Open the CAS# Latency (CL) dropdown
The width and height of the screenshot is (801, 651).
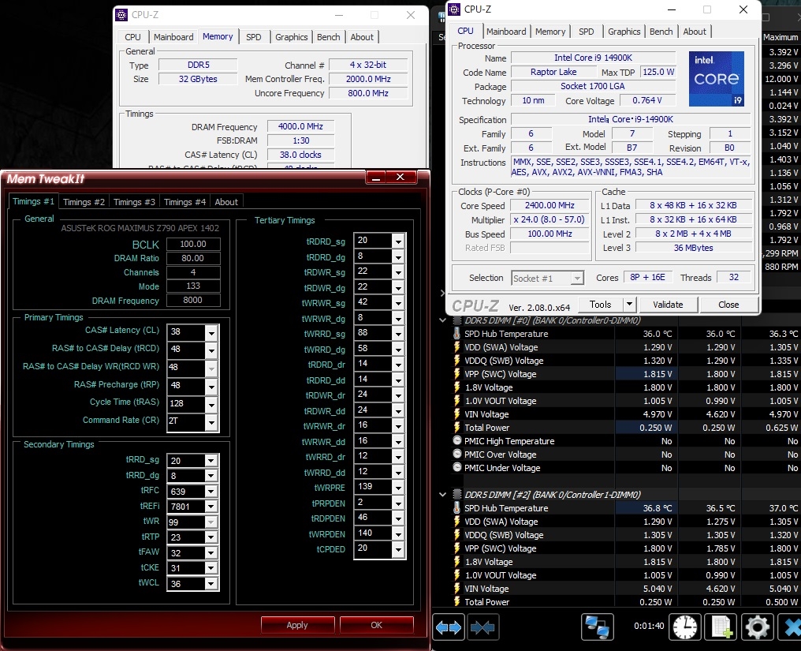(211, 332)
